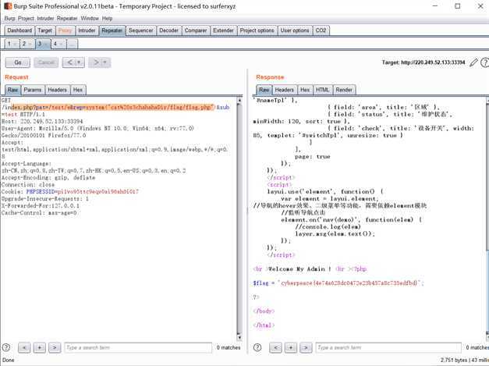Viewport: 489px width, 366px height.
Task: Select response Raw view tab
Action: (264, 90)
